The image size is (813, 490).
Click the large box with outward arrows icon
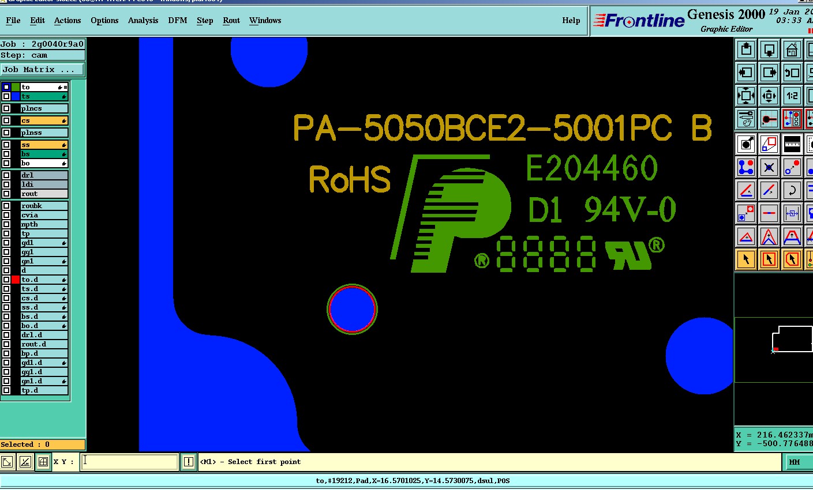746,96
